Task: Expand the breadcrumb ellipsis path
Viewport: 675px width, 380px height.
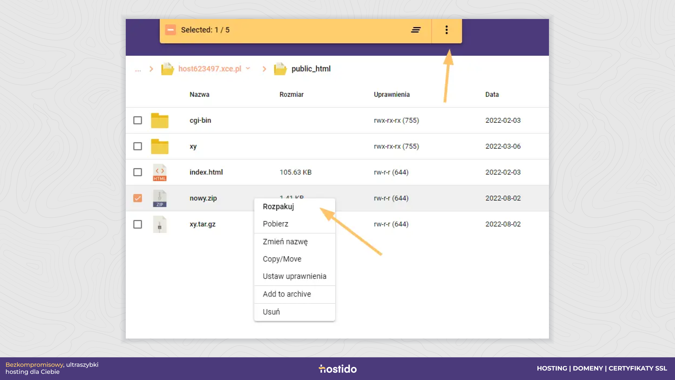Action: pos(138,69)
